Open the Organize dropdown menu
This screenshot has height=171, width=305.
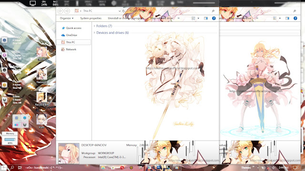coord(67,18)
